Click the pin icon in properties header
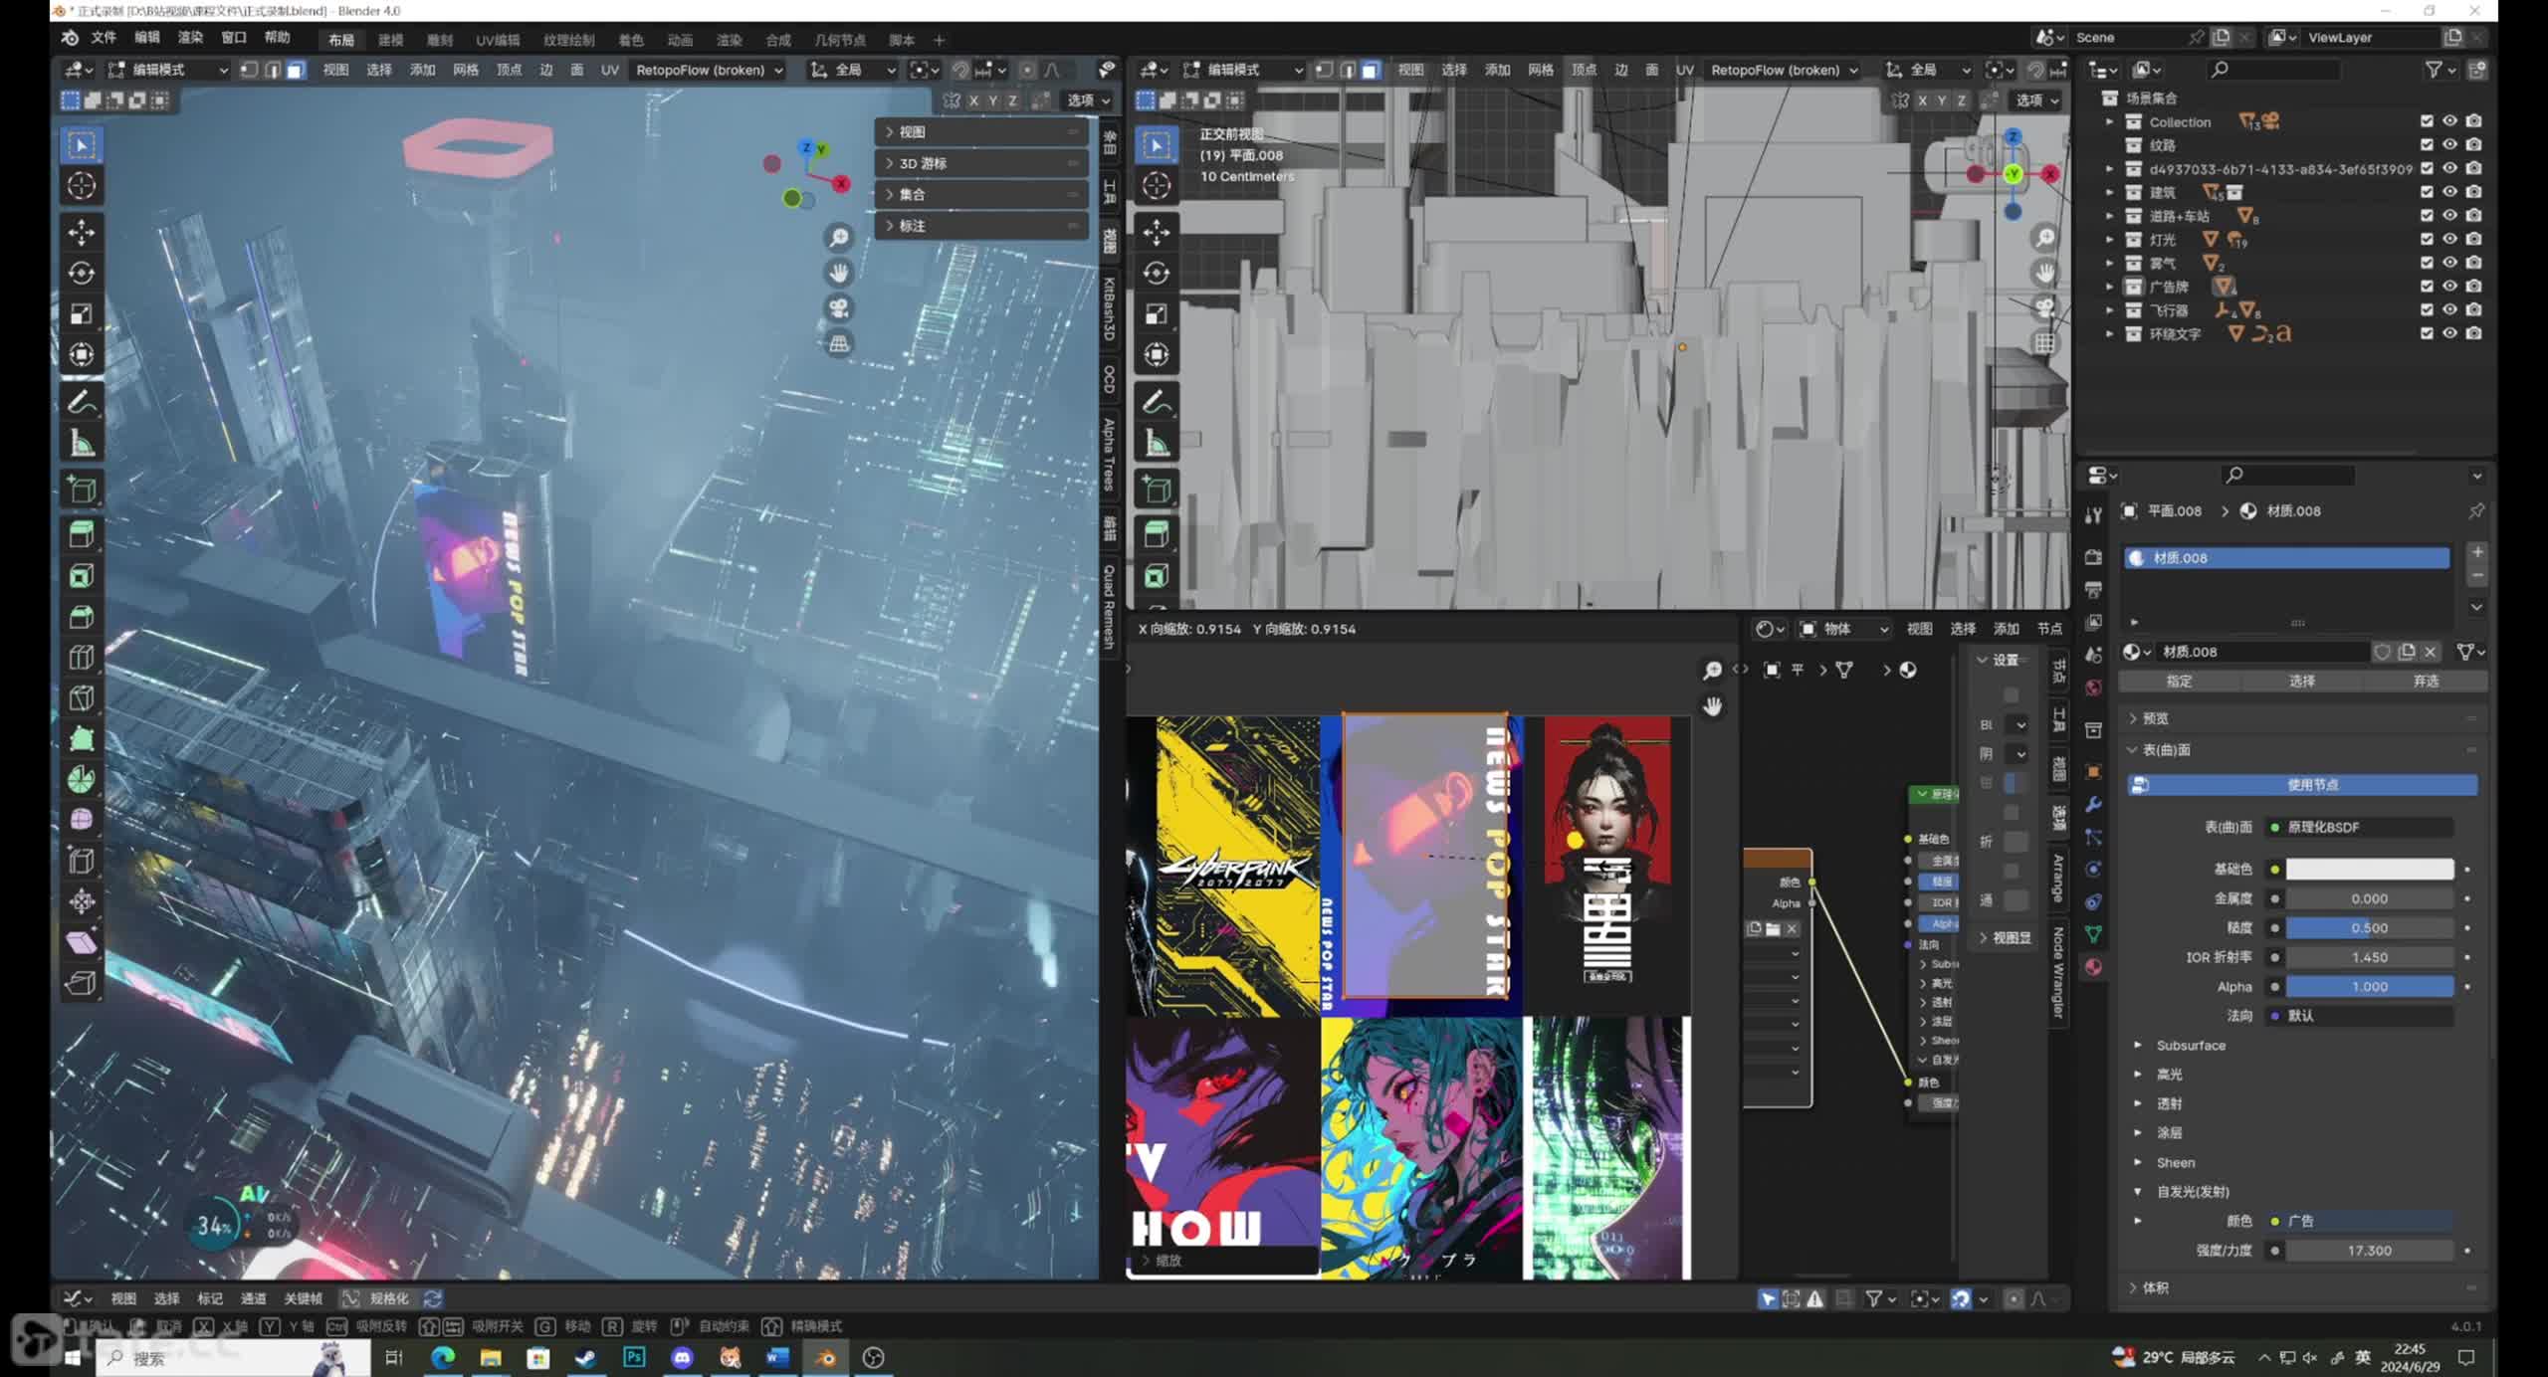The height and width of the screenshot is (1377, 2548). (x=2475, y=510)
